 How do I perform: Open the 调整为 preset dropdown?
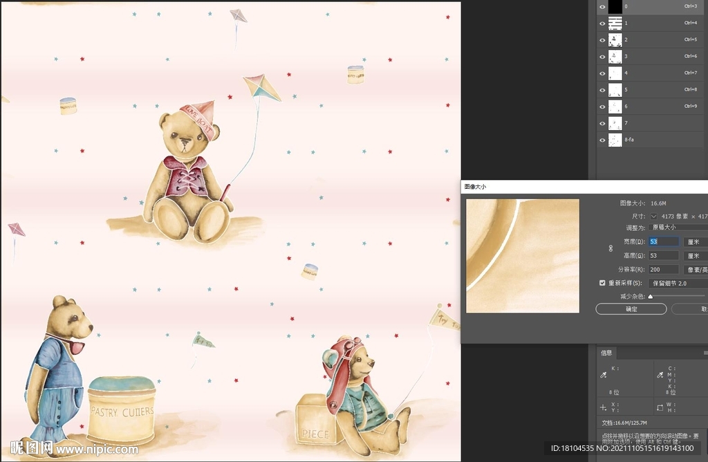tap(678, 227)
